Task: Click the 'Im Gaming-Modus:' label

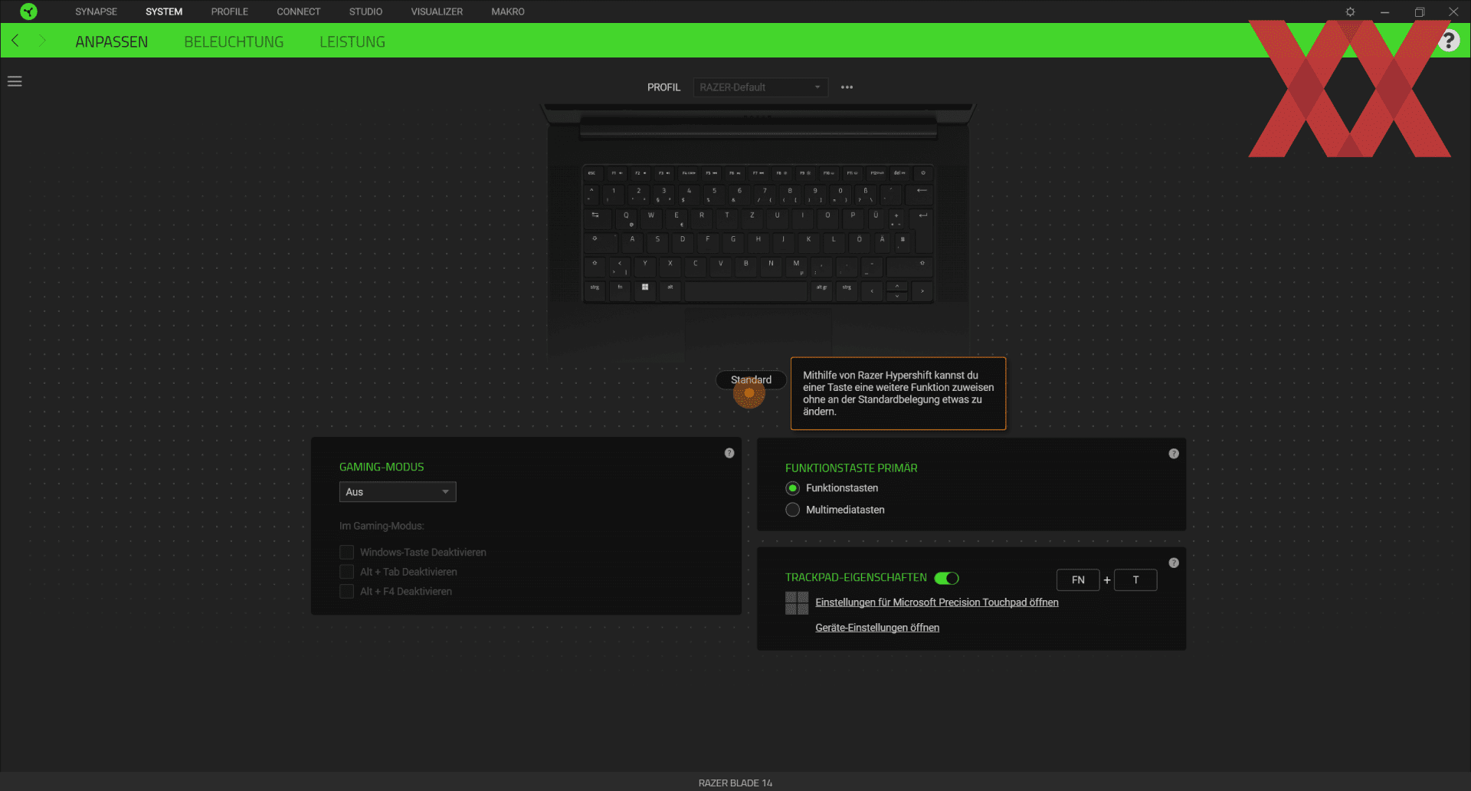Action: [x=382, y=526]
